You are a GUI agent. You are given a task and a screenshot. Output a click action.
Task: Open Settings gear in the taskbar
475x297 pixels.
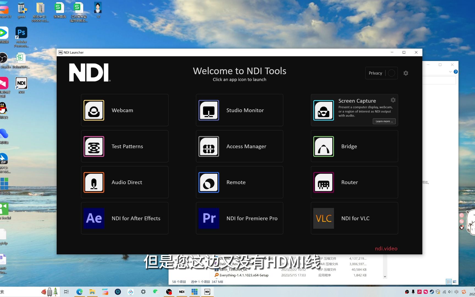[x=143, y=292]
